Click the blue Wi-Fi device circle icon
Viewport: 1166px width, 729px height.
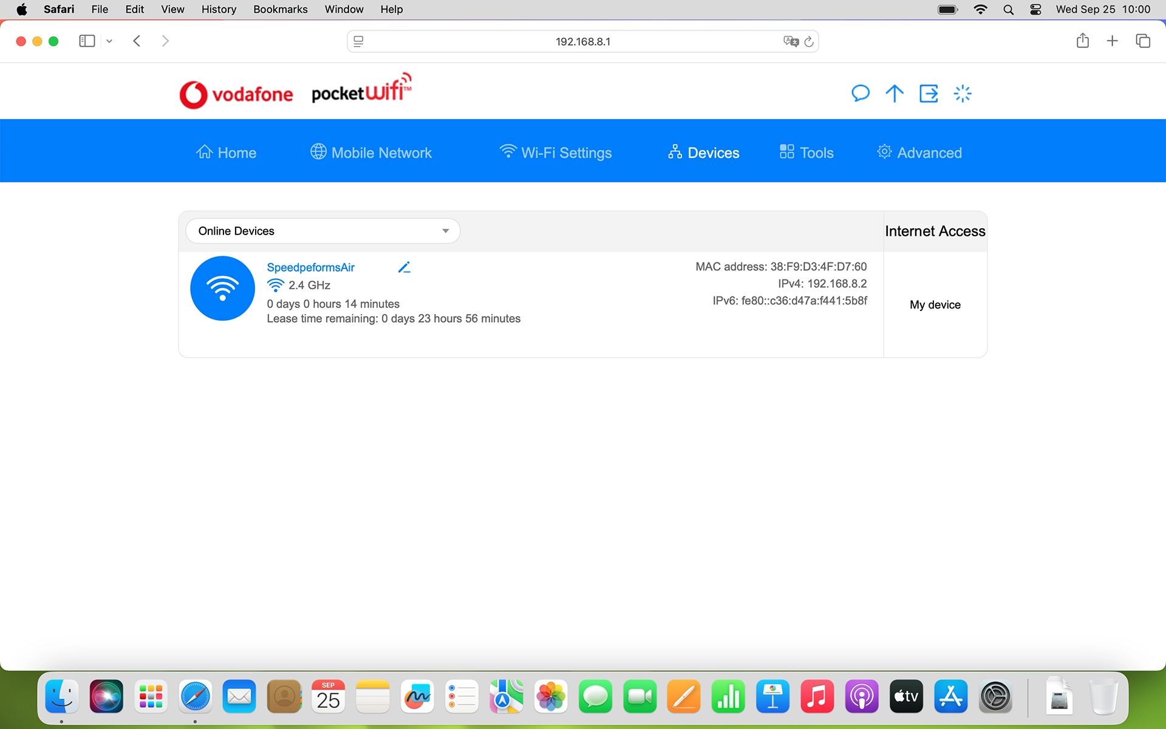coord(222,289)
